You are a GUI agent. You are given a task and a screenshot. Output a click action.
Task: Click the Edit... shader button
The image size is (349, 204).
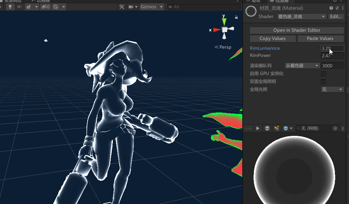tap(336, 17)
